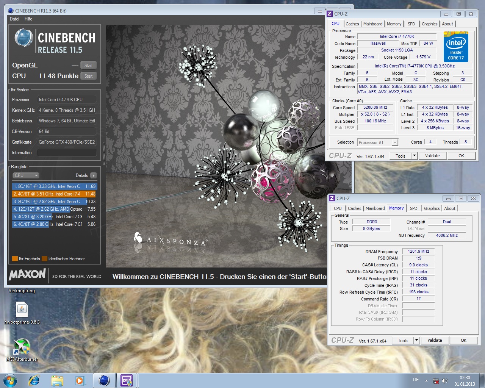Click Validate in upper CPU-Z window

pyautogui.click(x=432, y=156)
